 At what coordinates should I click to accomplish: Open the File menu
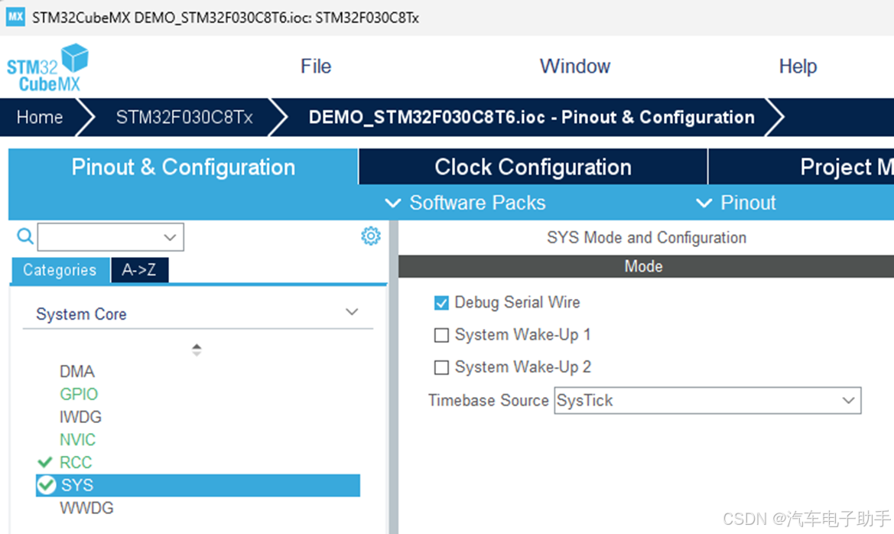click(316, 67)
